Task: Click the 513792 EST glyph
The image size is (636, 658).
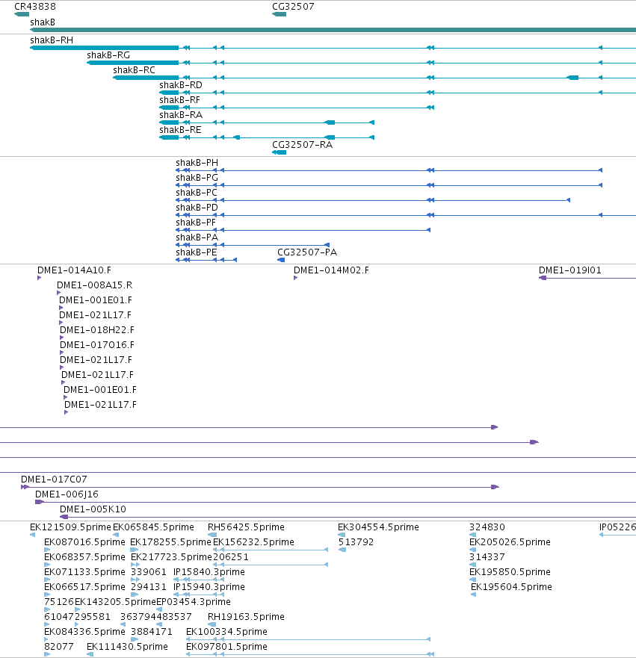Action: click(342, 550)
